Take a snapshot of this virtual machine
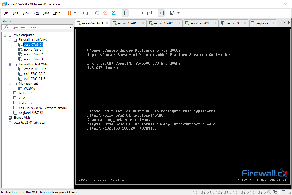The image size is (292, 195). (x=97, y=13)
